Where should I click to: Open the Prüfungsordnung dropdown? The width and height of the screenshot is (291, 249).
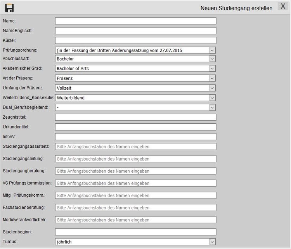click(x=135, y=50)
